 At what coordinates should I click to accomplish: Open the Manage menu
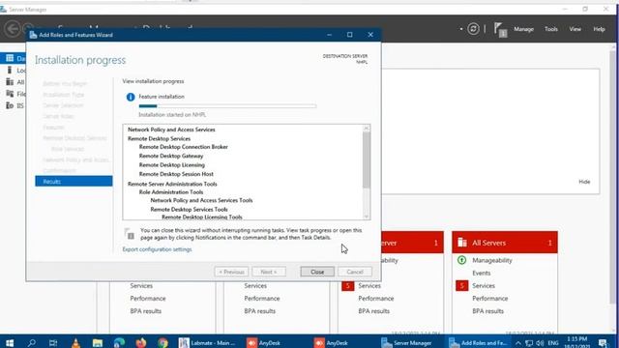tap(523, 29)
